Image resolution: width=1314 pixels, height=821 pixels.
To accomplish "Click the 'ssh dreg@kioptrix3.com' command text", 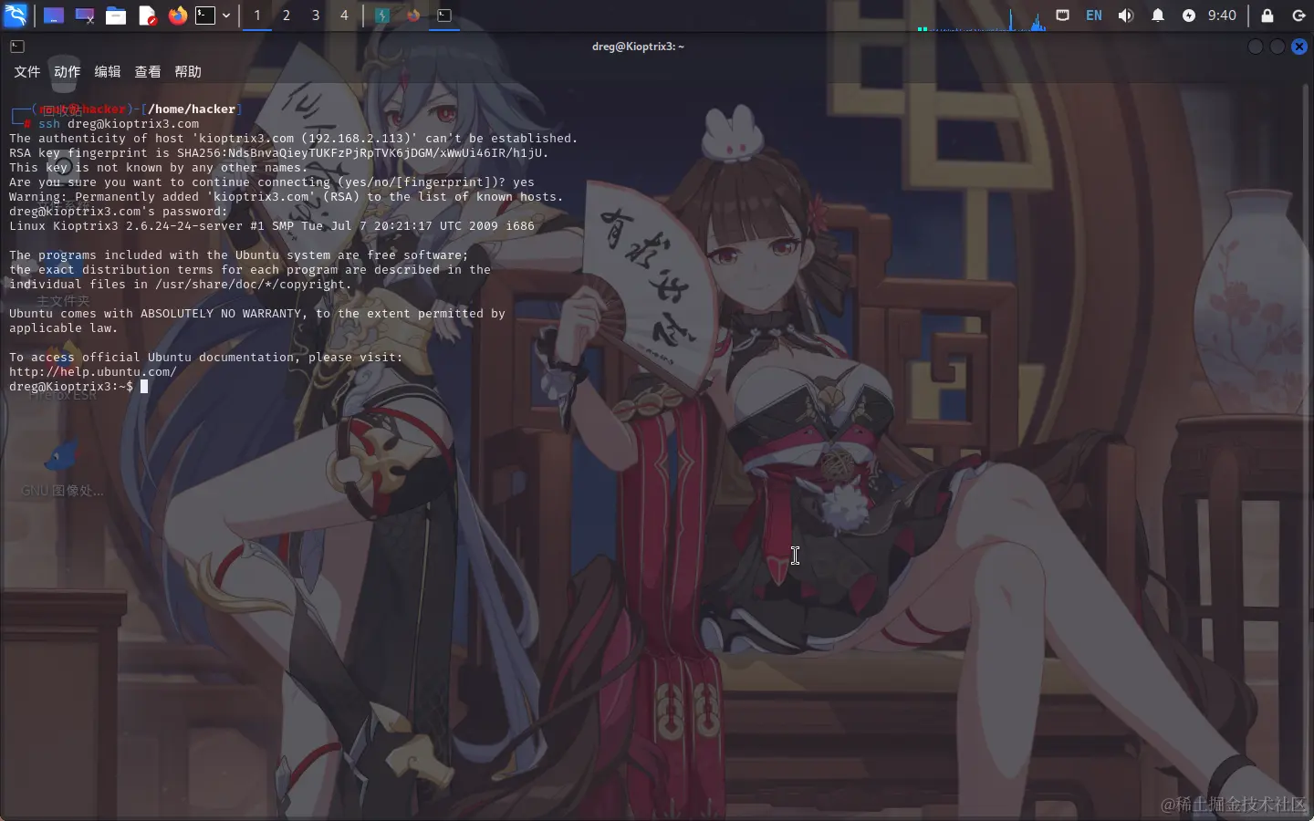I will (119, 124).
